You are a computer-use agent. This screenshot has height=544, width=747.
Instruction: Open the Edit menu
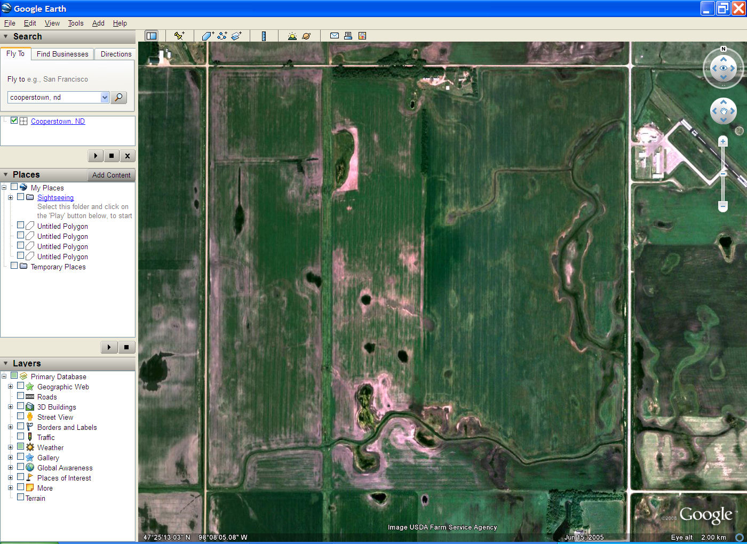click(30, 23)
